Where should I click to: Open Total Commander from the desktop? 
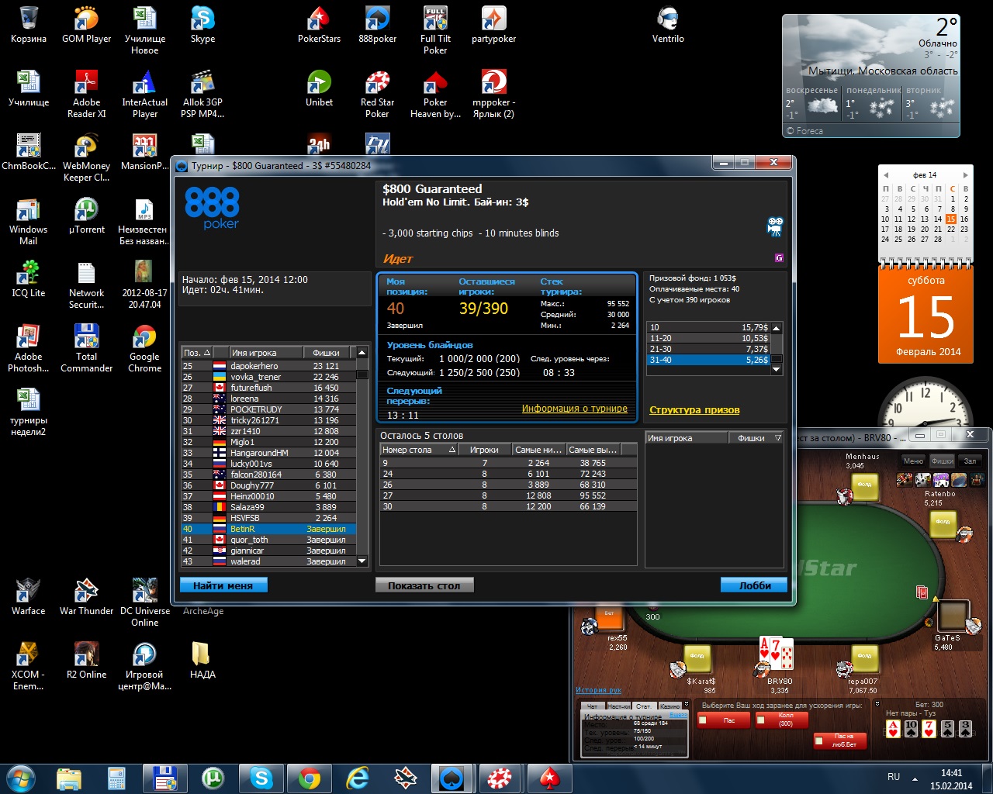[86, 347]
